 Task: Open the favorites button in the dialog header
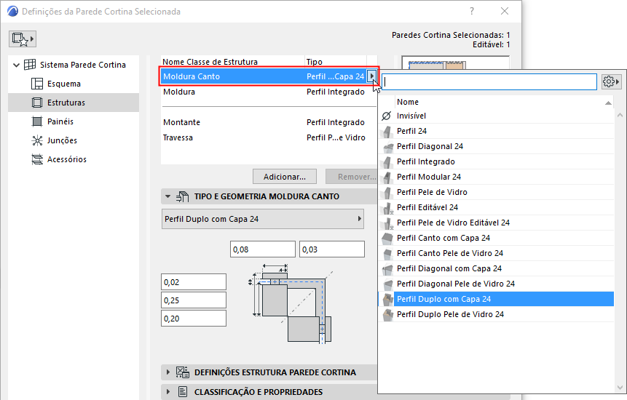pyautogui.click(x=23, y=39)
